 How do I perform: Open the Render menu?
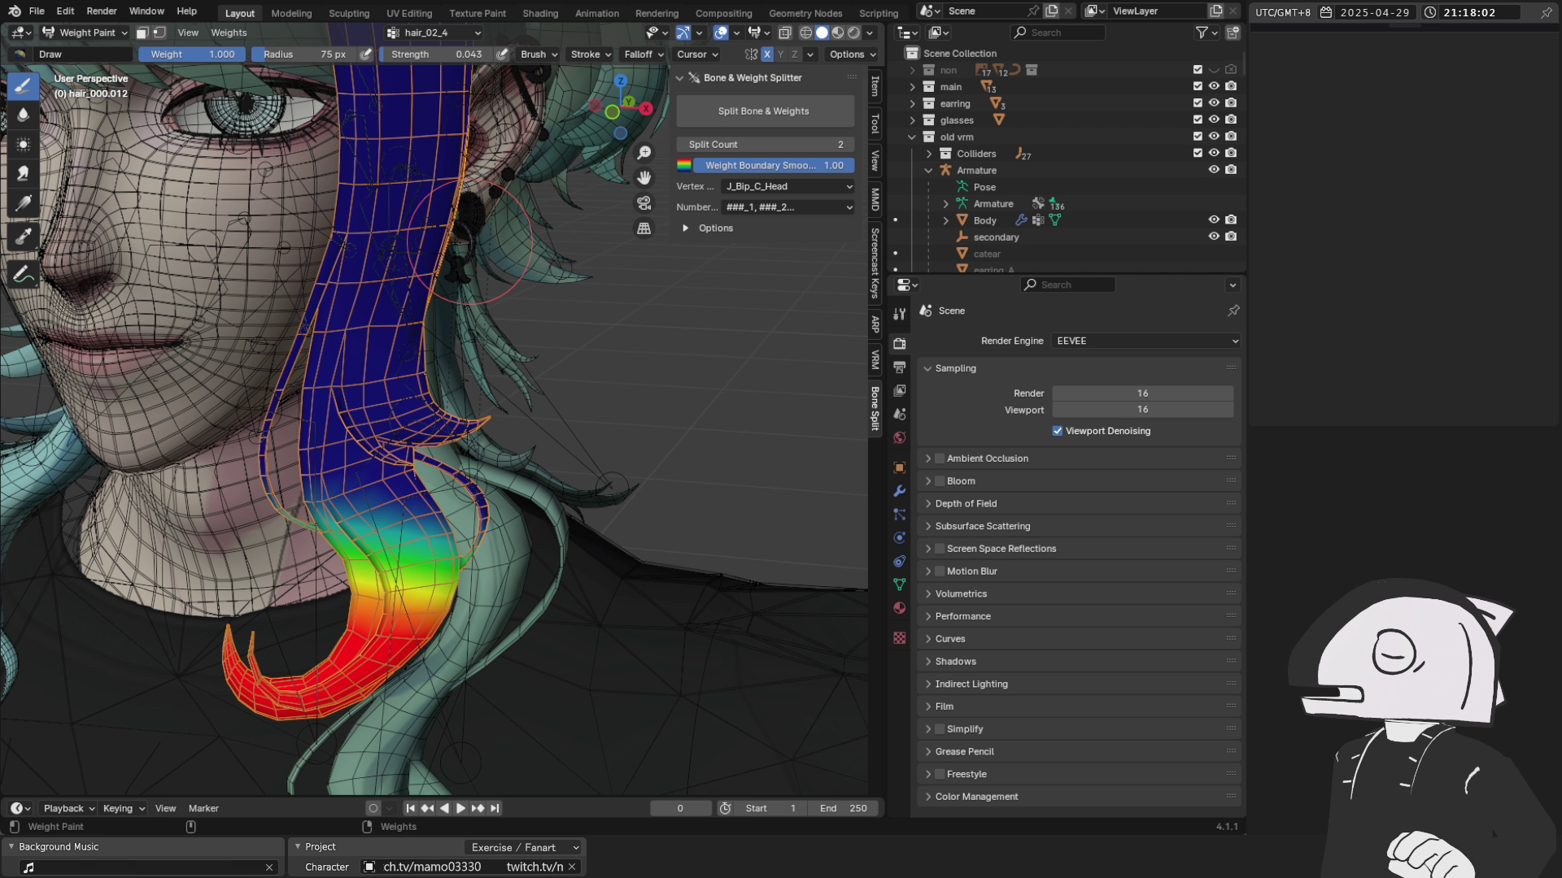coord(102,11)
